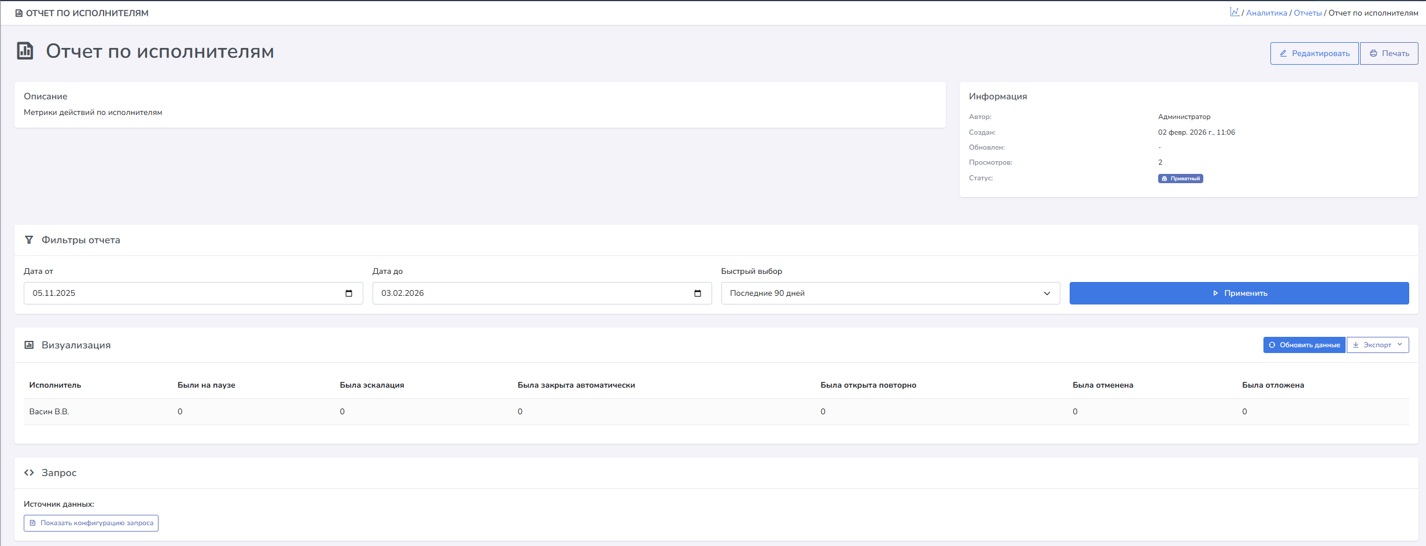Click the code brackets icon near 'Запрос'
Viewport: 1426px width, 546px height.
29,473
